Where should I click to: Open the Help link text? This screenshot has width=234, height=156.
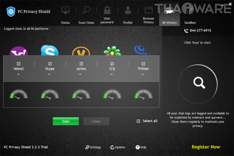(x=143, y=147)
